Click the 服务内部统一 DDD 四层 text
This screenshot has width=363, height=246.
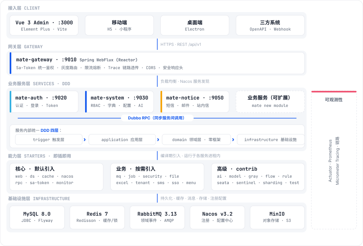click(x=38, y=130)
